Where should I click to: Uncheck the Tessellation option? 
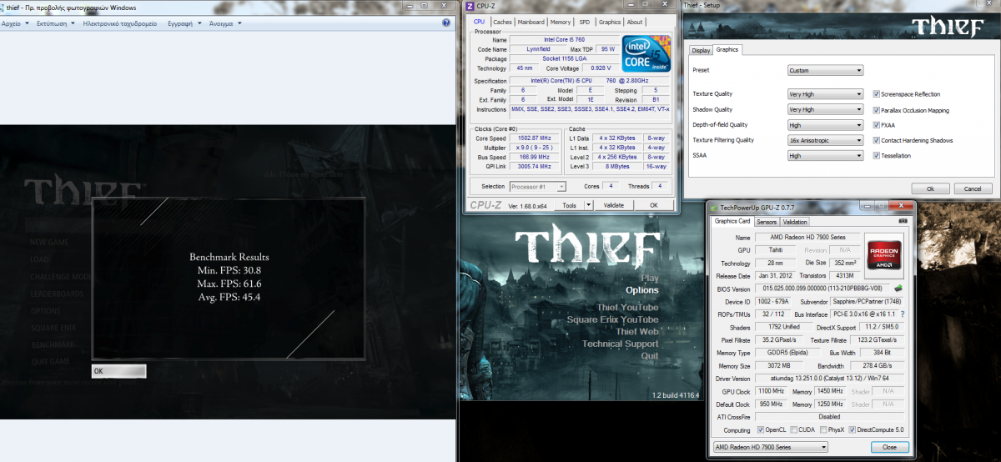pos(876,155)
